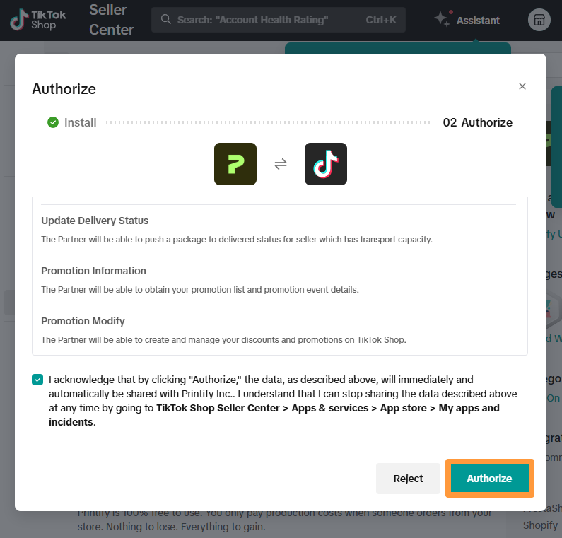Viewport: 562px width, 538px height.
Task: Select the Install step label
Action: point(81,122)
